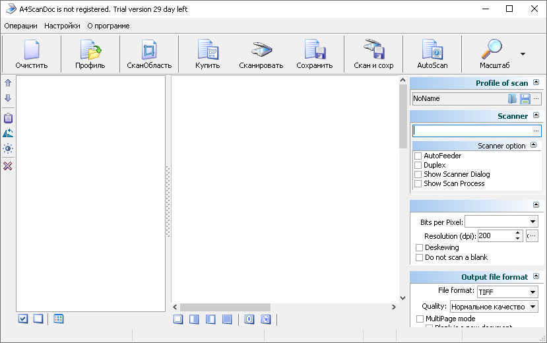Start scanning with the Сканировать icon
Image resolution: width=547 pixels, height=343 pixels.
(x=261, y=53)
